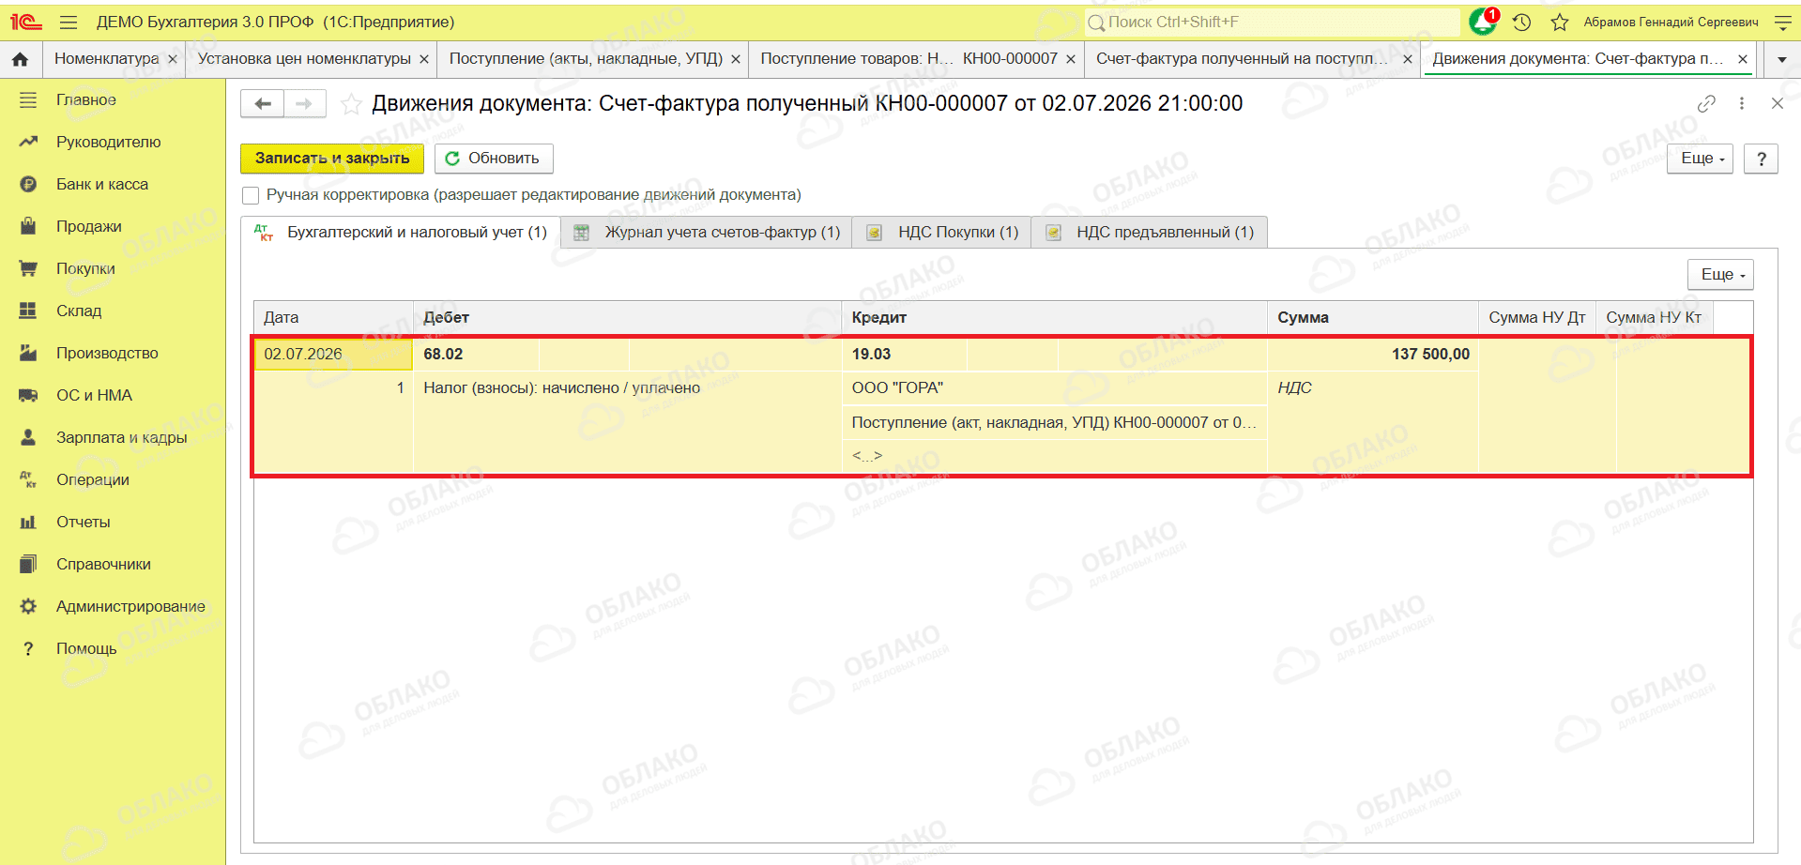Open ОС и НМА section
1801x865 pixels.
coord(94,395)
